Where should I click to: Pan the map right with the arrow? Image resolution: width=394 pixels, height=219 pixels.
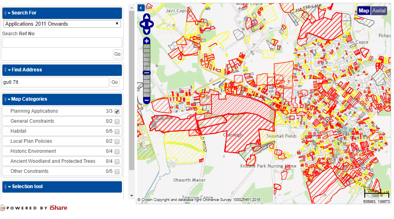tap(151, 24)
